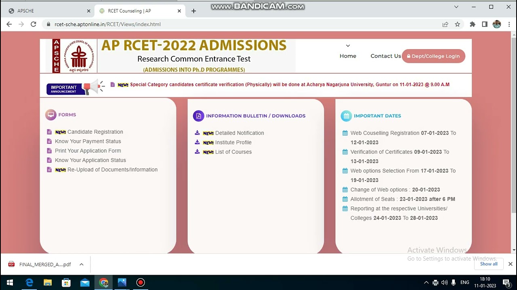Click the Important Announcement megaphone badge
The height and width of the screenshot is (290, 517).
76,87
